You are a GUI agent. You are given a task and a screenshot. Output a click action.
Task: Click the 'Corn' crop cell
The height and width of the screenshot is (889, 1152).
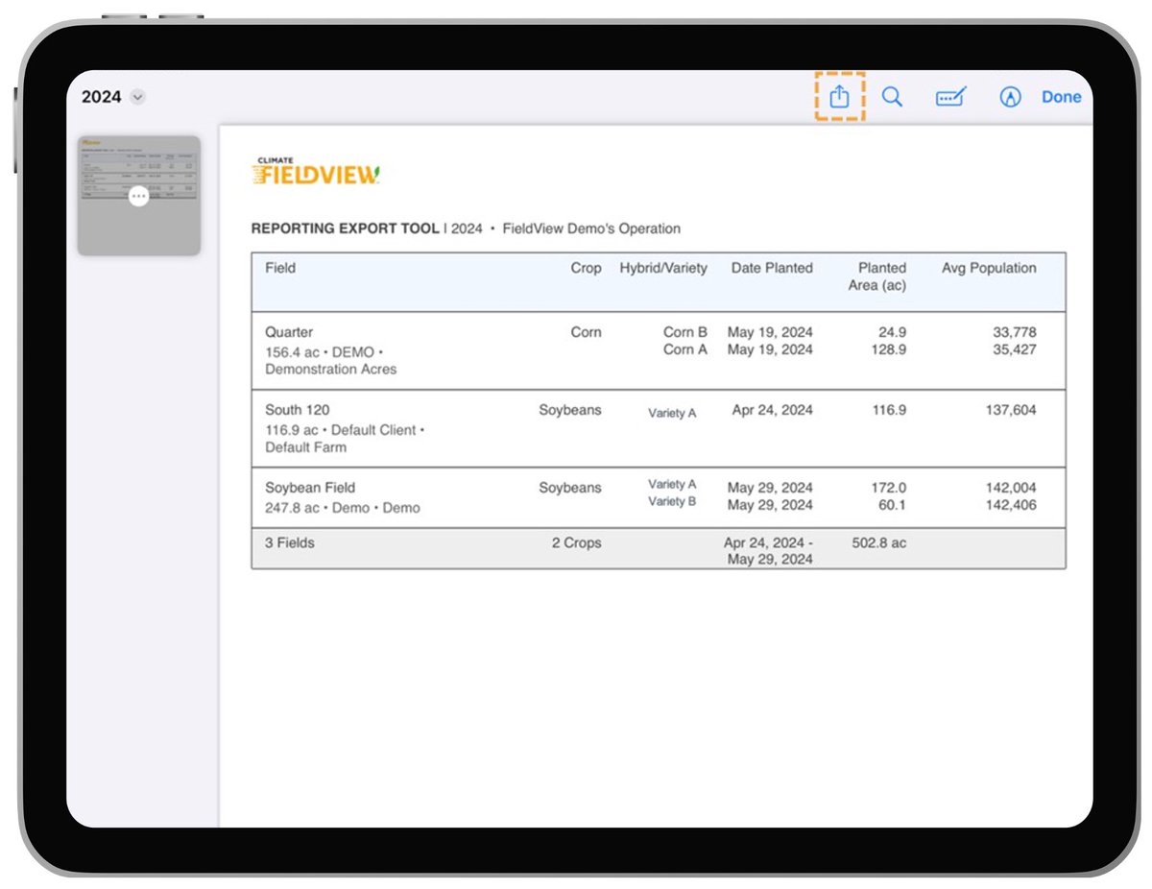coord(586,332)
